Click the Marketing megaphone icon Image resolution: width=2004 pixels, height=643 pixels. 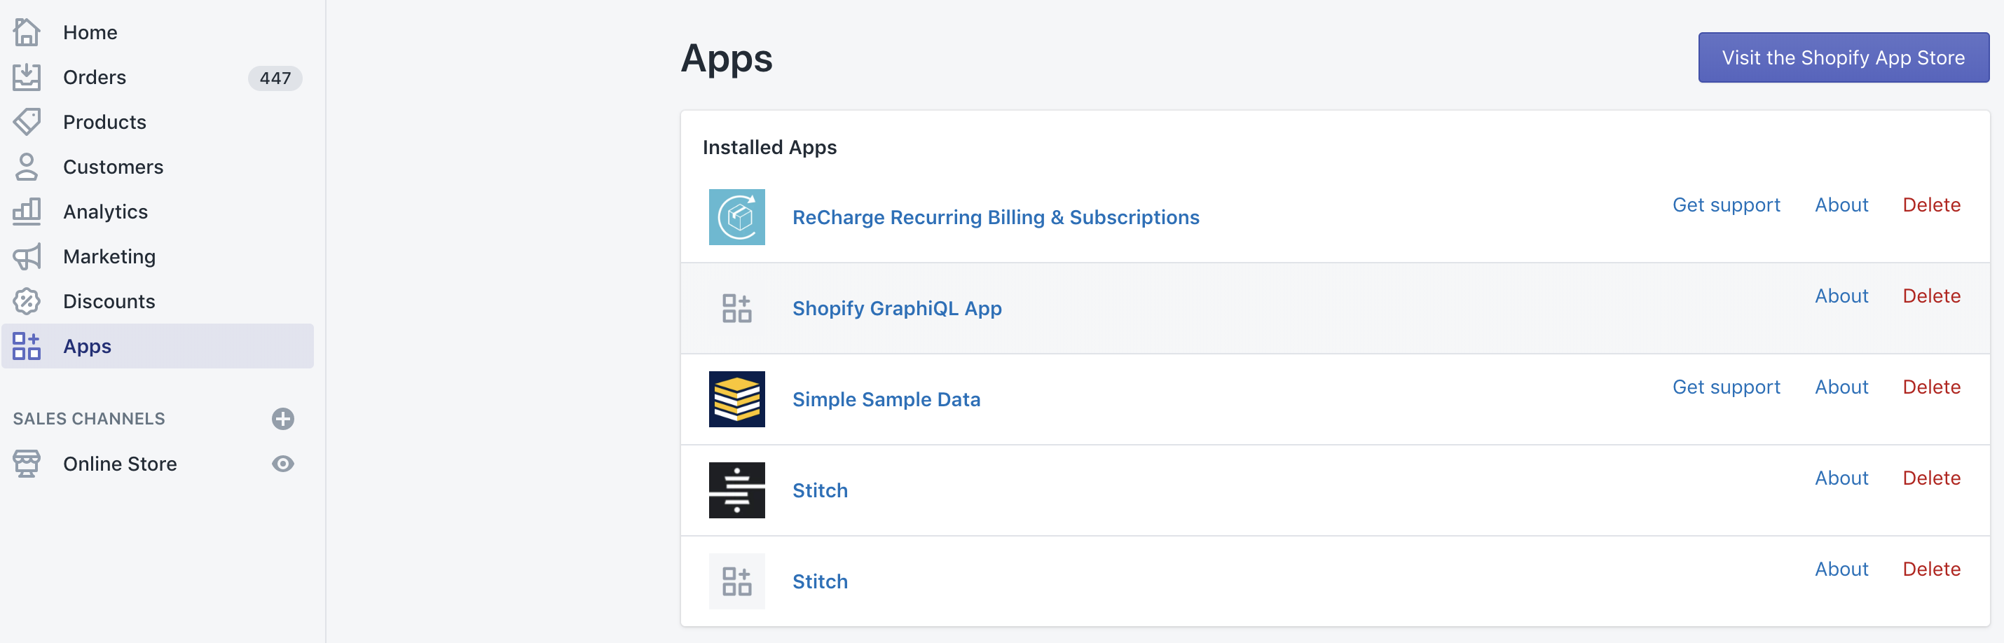[x=27, y=256]
